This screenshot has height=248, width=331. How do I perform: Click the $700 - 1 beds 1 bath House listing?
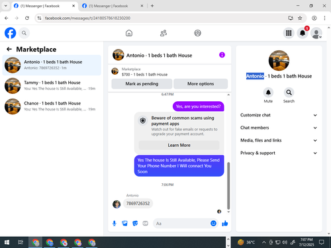point(144,75)
